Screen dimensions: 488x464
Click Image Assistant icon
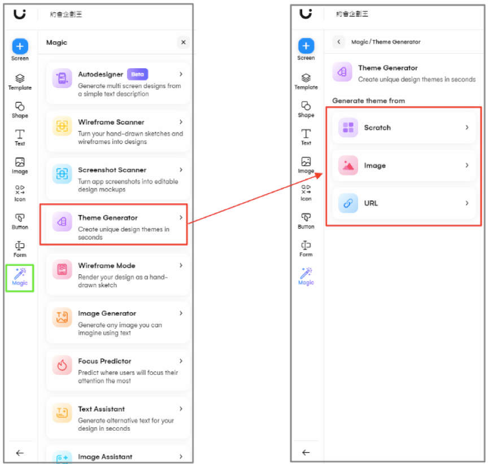62,457
